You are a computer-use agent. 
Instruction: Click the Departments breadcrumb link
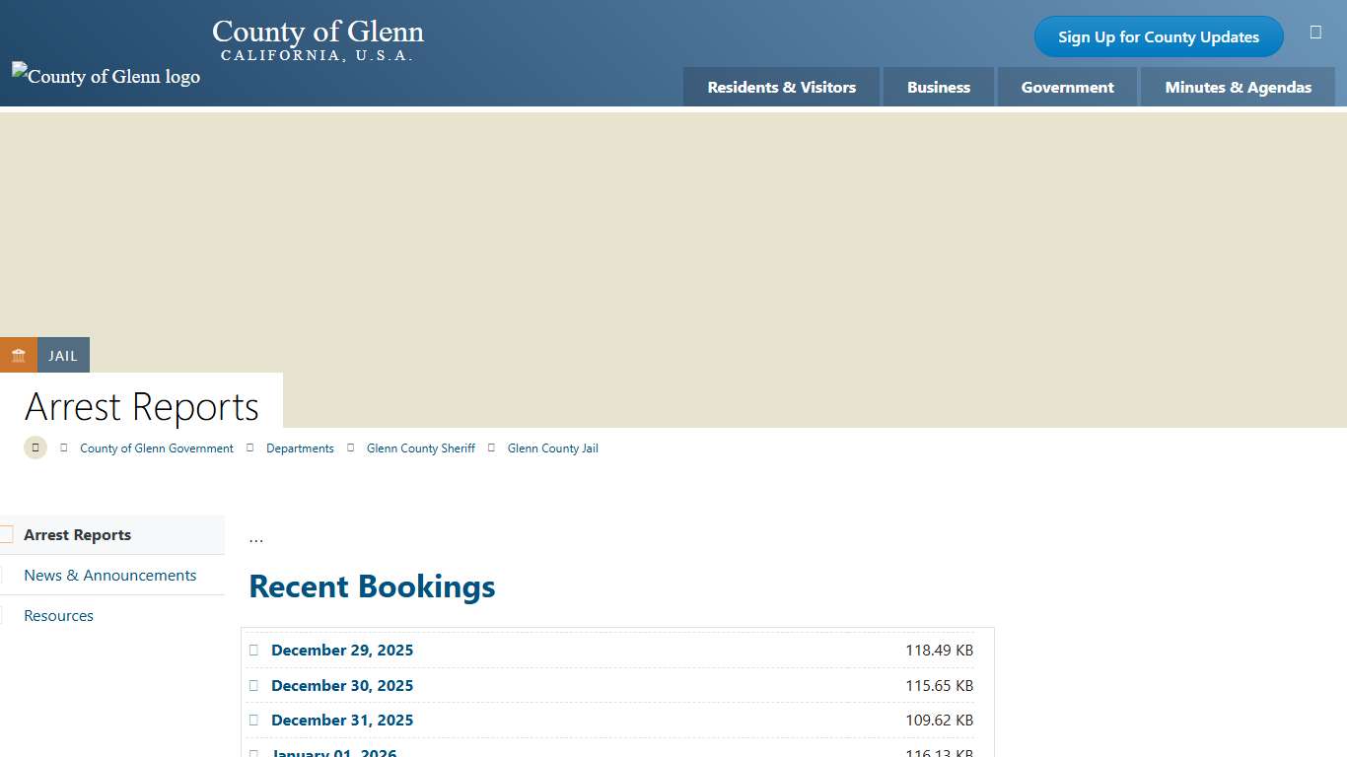tap(300, 447)
